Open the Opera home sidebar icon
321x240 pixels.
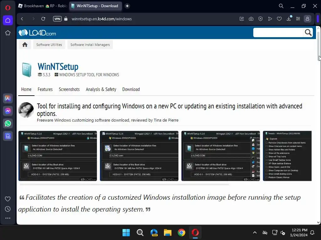8,20
